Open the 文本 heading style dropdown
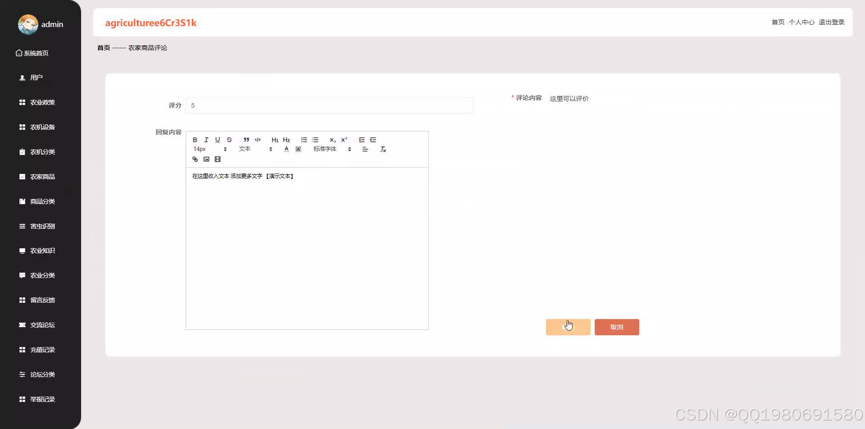The height and width of the screenshot is (429, 865). coord(255,149)
